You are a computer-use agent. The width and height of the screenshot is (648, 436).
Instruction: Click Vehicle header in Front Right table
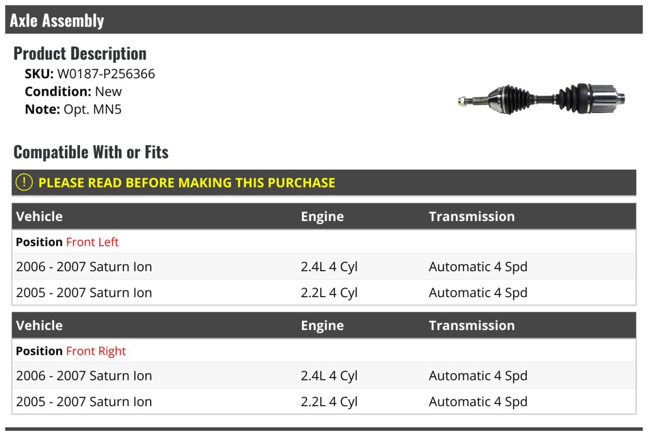coord(39,326)
